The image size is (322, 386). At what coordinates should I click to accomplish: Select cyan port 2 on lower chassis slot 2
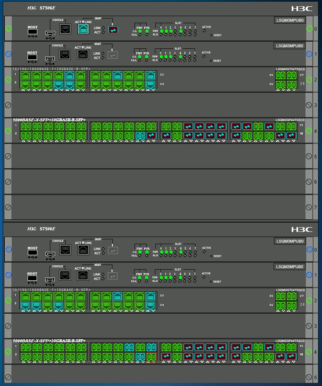[x=26, y=306]
